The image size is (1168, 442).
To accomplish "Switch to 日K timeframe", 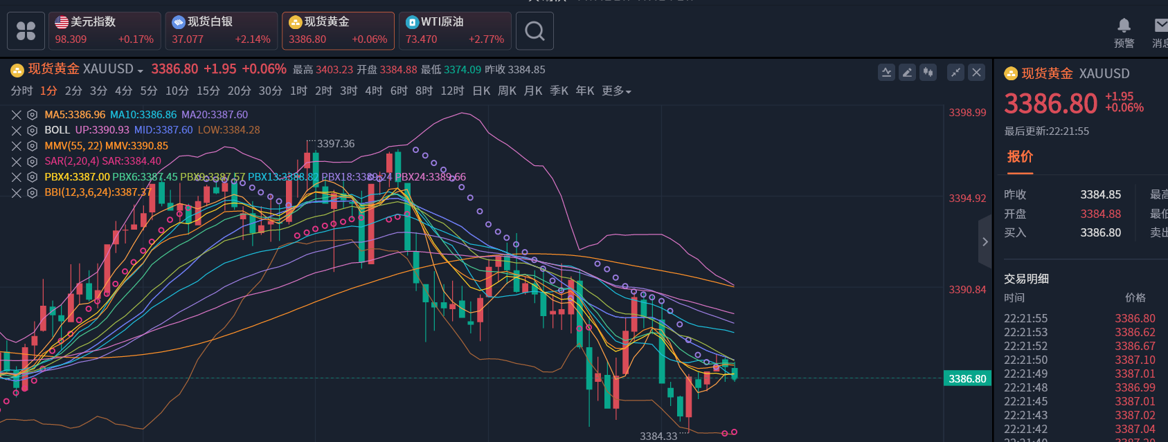I will pos(481,91).
